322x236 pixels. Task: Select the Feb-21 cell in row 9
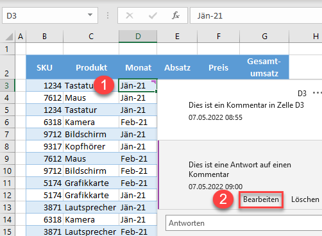(138, 158)
